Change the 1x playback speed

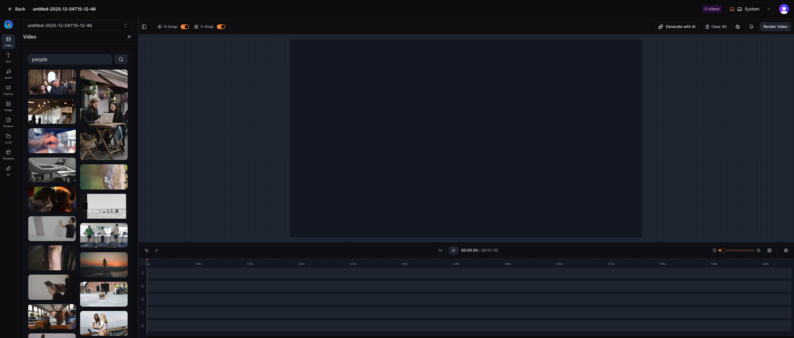[440, 250]
